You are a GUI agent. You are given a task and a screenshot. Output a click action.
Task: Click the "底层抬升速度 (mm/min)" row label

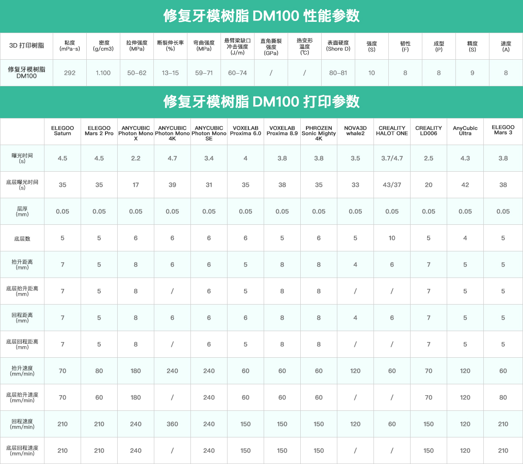(22, 397)
